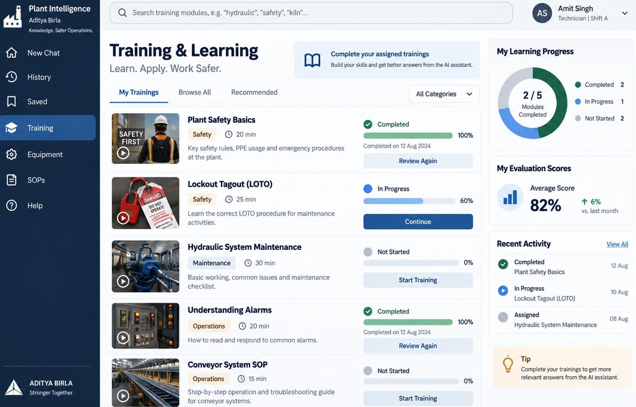This screenshot has width=636, height=407.
Task: Click the open book icon in the banner
Action: point(313,60)
